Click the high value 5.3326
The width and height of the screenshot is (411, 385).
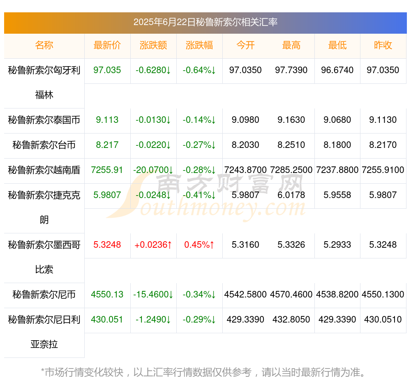(x=291, y=245)
